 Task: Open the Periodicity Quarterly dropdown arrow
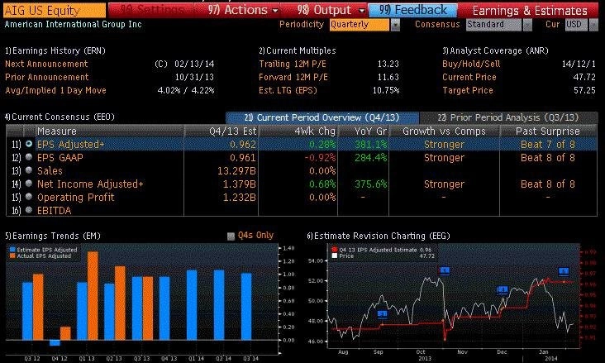(x=395, y=25)
